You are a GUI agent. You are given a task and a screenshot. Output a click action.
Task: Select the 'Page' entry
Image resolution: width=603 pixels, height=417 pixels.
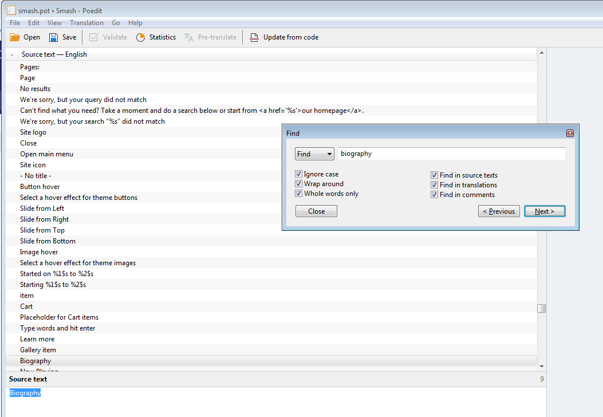coord(271,78)
